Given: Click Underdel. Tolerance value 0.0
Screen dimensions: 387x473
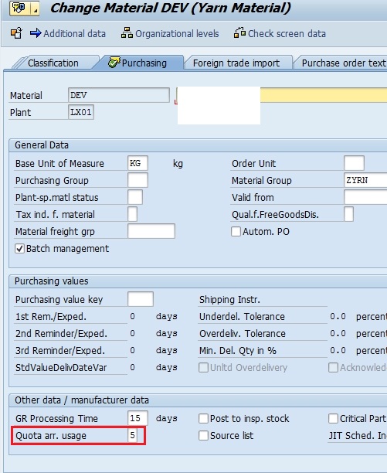Looking at the screenshot, I should (338, 316).
